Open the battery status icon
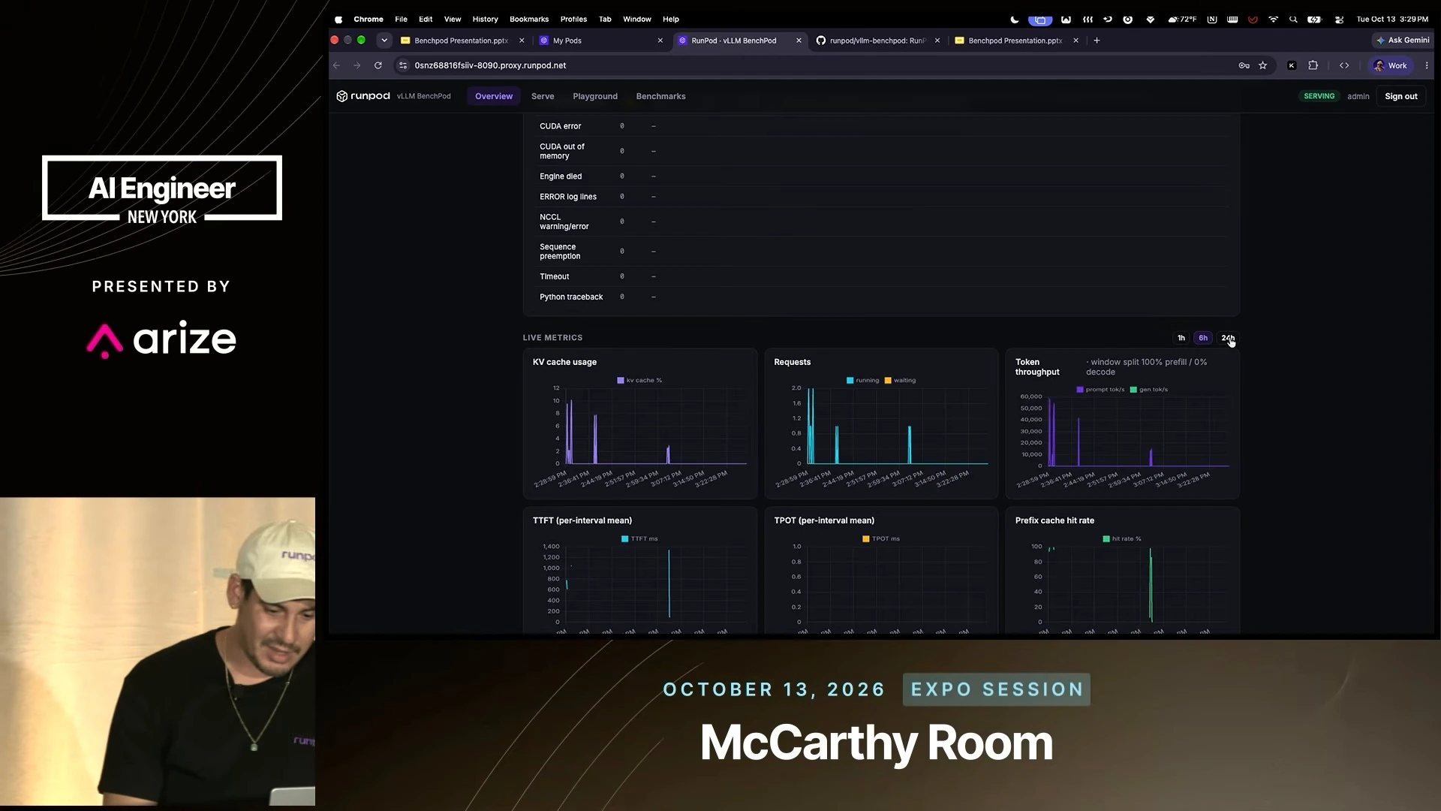Viewport: 1441px width, 811px height. coord(1314,20)
